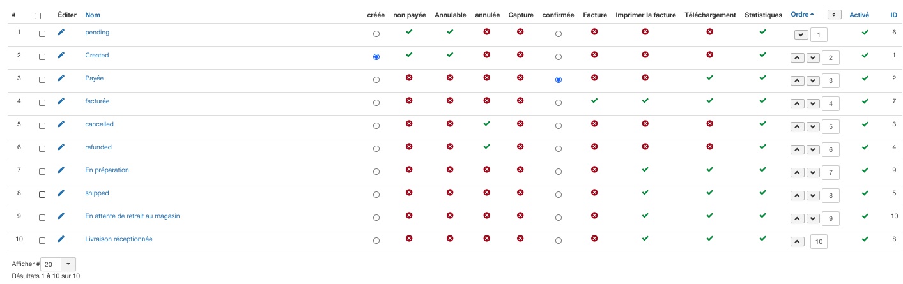Viewport: 903px width, 284px height.
Task: Check the checkbox for the Payée row
Action: coord(42,80)
